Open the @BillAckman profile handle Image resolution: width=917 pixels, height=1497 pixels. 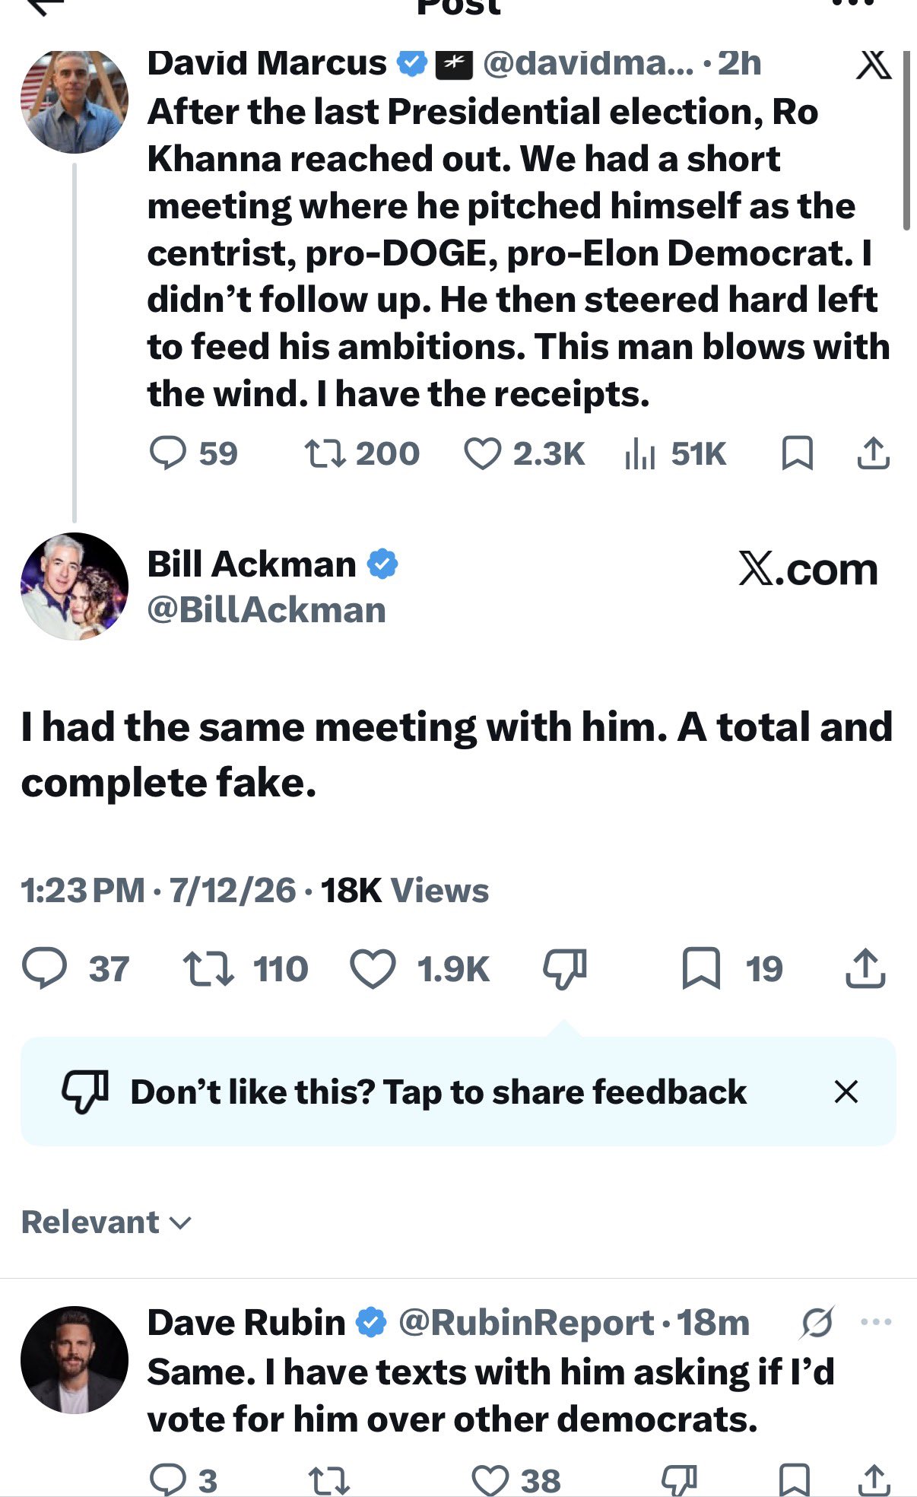click(266, 610)
